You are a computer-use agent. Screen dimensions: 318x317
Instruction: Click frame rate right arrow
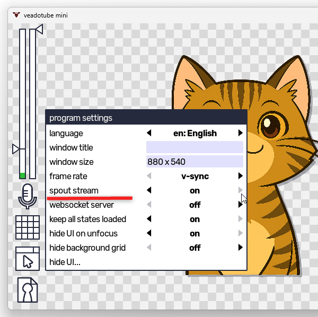pyautogui.click(x=240, y=176)
